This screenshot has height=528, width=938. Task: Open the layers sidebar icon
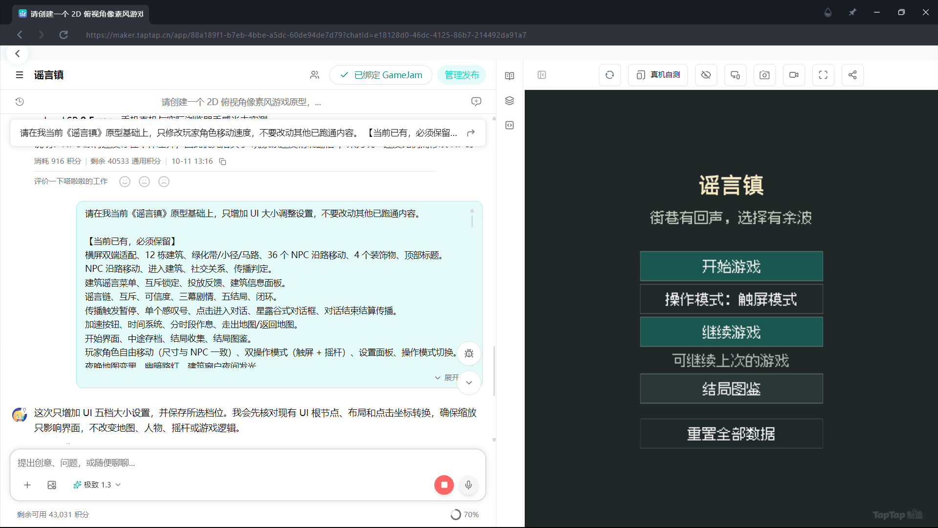[510, 101]
